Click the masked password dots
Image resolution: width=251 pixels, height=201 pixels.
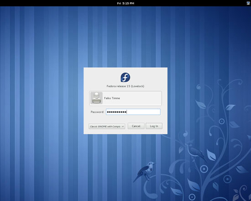pyautogui.click(x=117, y=112)
